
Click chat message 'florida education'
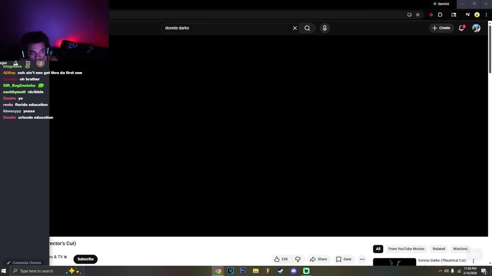coord(31,105)
